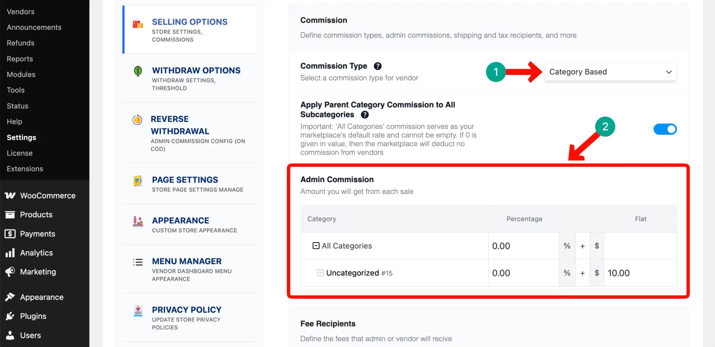Image resolution: width=715 pixels, height=347 pixels.
Task: Click the Plugins plug icon
Action: [10, 316]
